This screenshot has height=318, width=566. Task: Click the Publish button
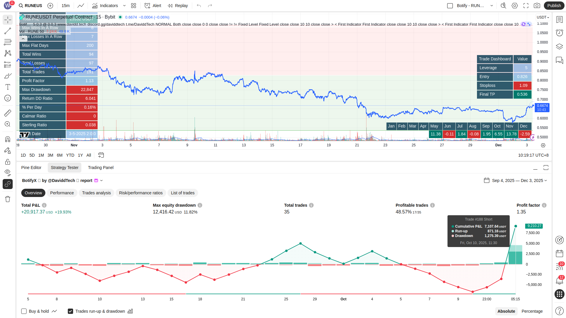(554, 6)
